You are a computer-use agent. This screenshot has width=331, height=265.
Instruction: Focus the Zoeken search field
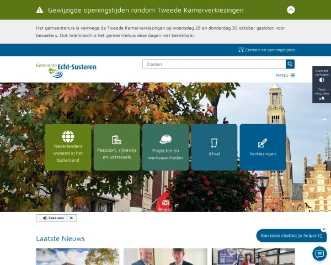point(214,64)
